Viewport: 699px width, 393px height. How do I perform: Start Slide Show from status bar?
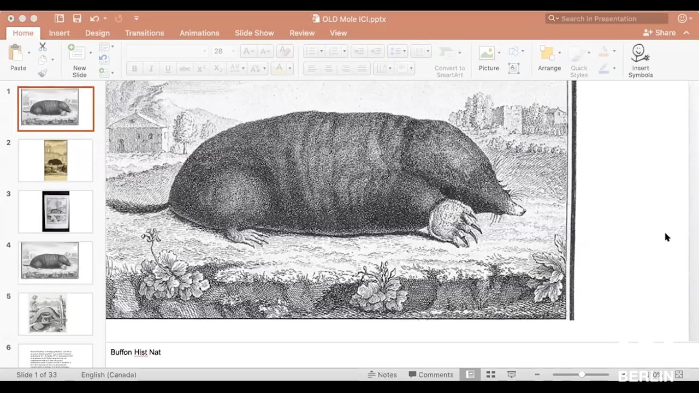click(x=512, y=374)
